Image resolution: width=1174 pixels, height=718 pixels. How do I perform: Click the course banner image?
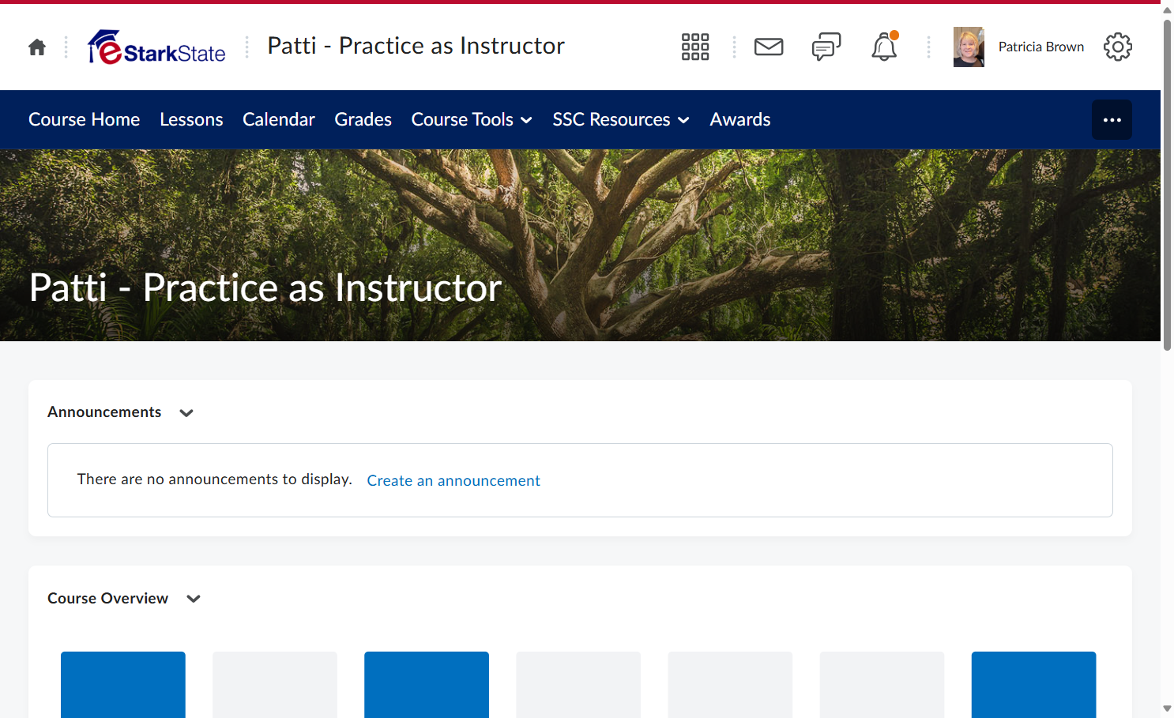(580, 245)
